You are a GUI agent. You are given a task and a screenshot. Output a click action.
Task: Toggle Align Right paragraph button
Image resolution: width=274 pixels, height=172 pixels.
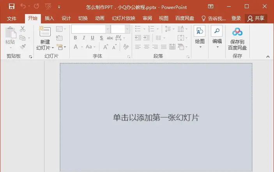[155, 47]
